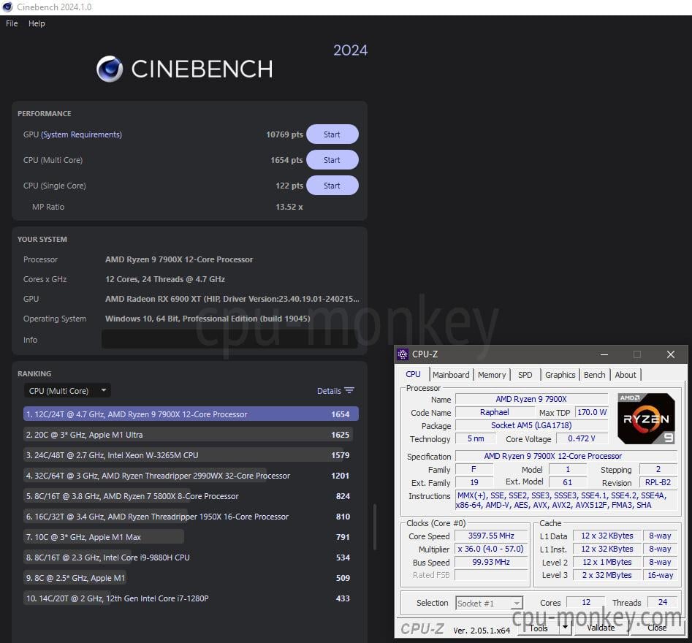Click the Max TDP value 170.0 W

592,412
